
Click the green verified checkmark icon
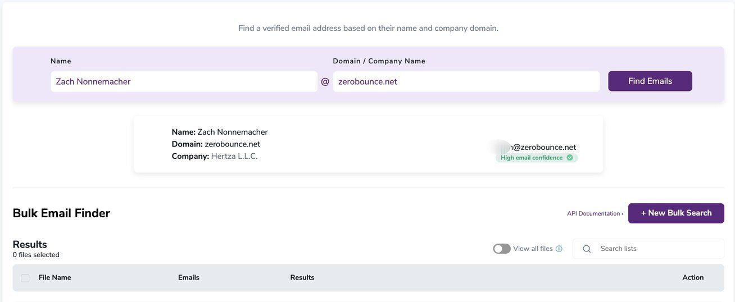(570, 158)
